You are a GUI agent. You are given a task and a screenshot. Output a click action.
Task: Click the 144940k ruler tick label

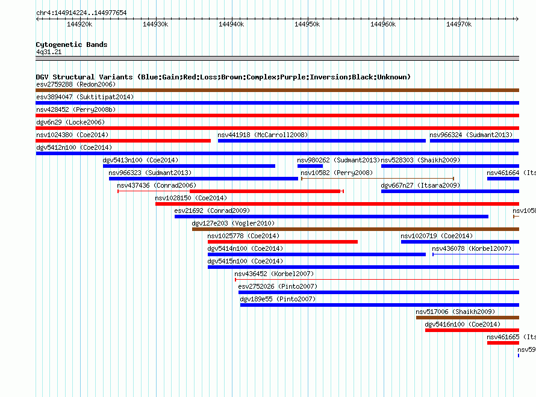click(231, 24)
